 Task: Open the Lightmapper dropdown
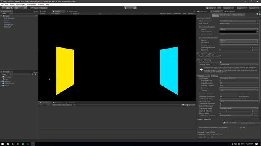[x=239, y=78]
